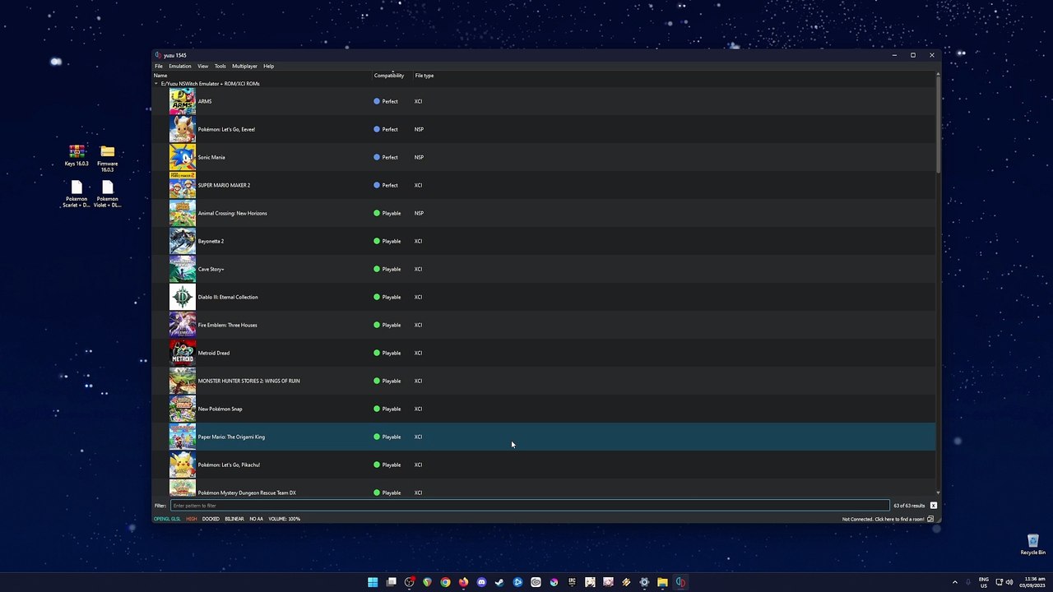Select the Diablo III: Eternal Collection cover icon
The width and height of the screenshot is (1053, 592).
[183, 297]
